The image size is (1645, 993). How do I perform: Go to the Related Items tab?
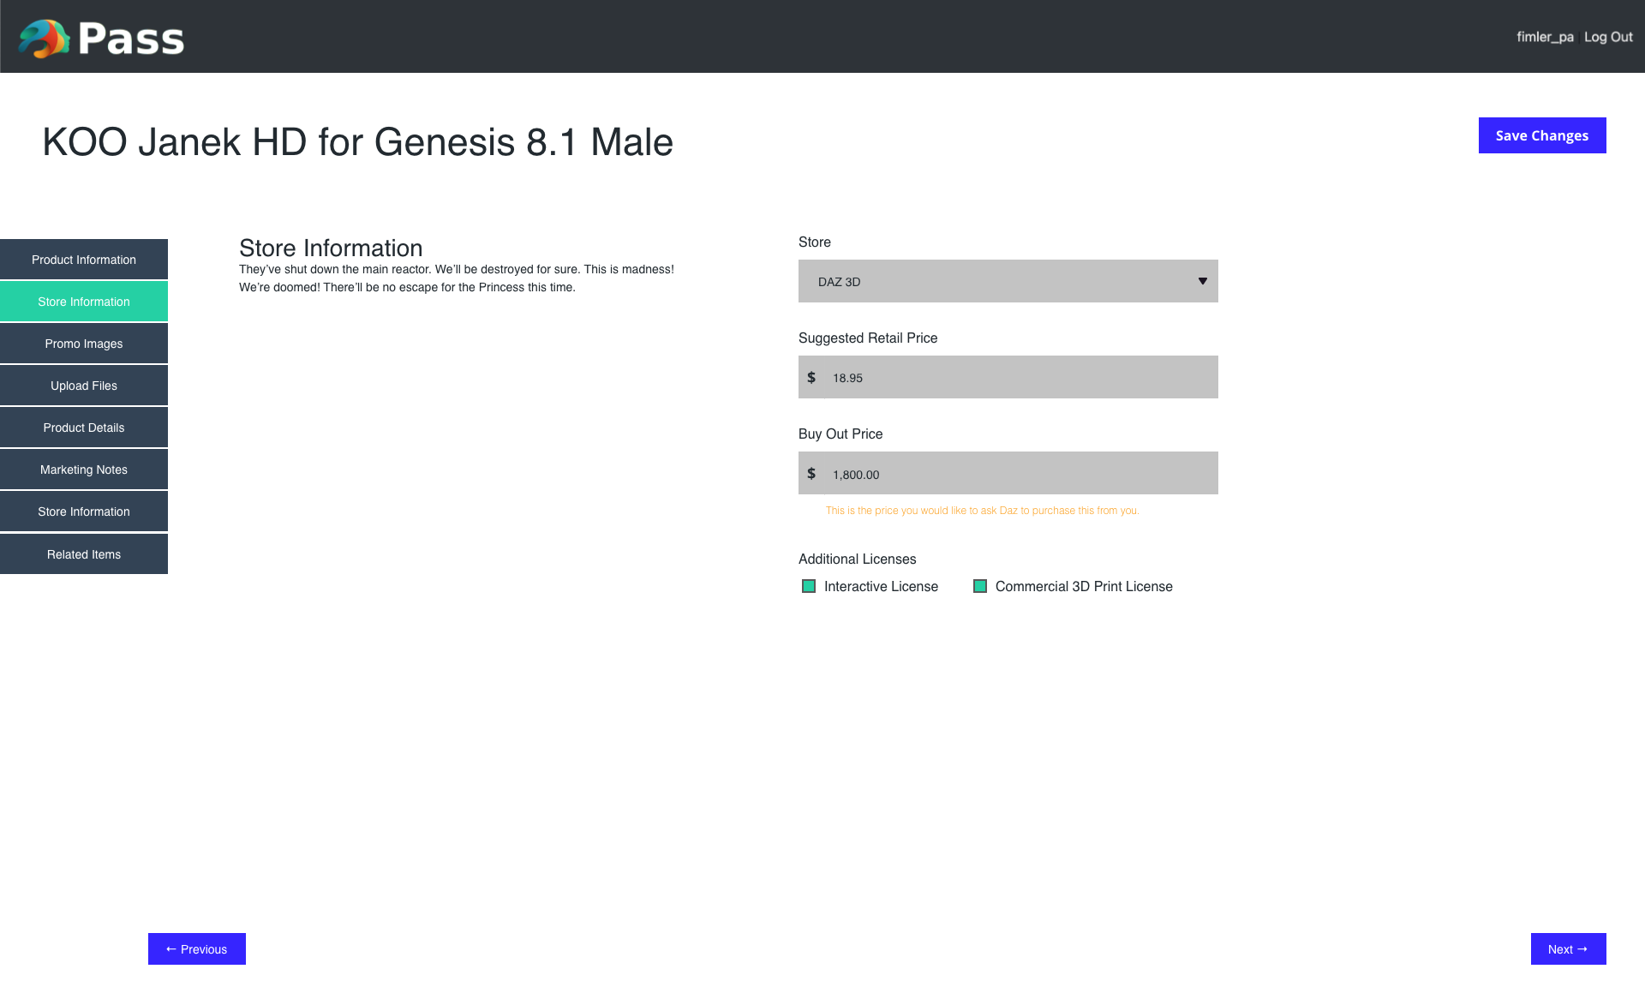point(84,554)
